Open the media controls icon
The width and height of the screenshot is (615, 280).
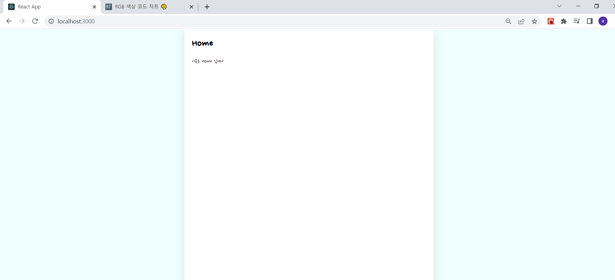(x=577, y=21)
